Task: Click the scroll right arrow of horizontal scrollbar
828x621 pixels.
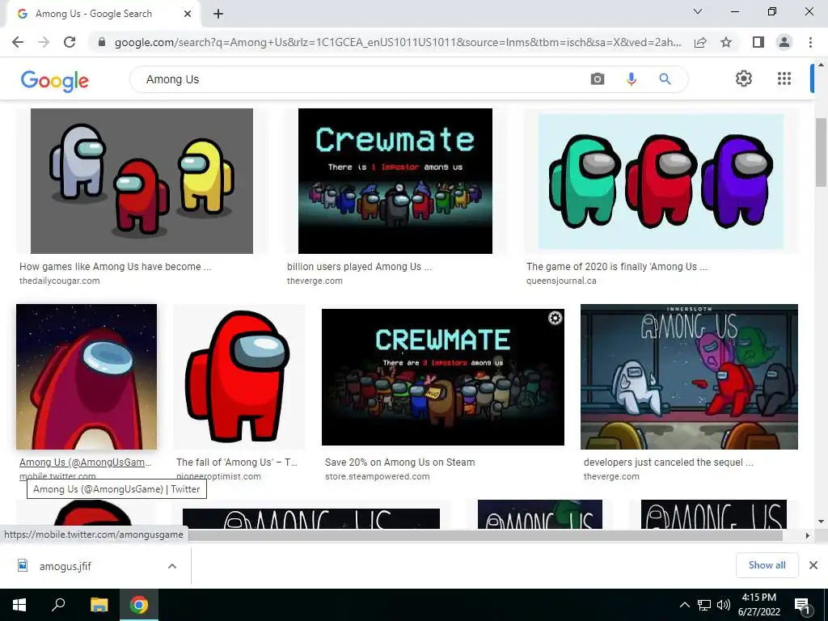Action: click(x=807, y=535)
